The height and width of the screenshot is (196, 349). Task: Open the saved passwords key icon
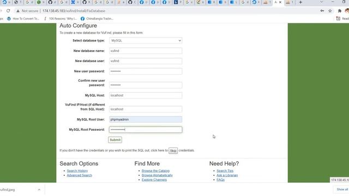point(322,11)
